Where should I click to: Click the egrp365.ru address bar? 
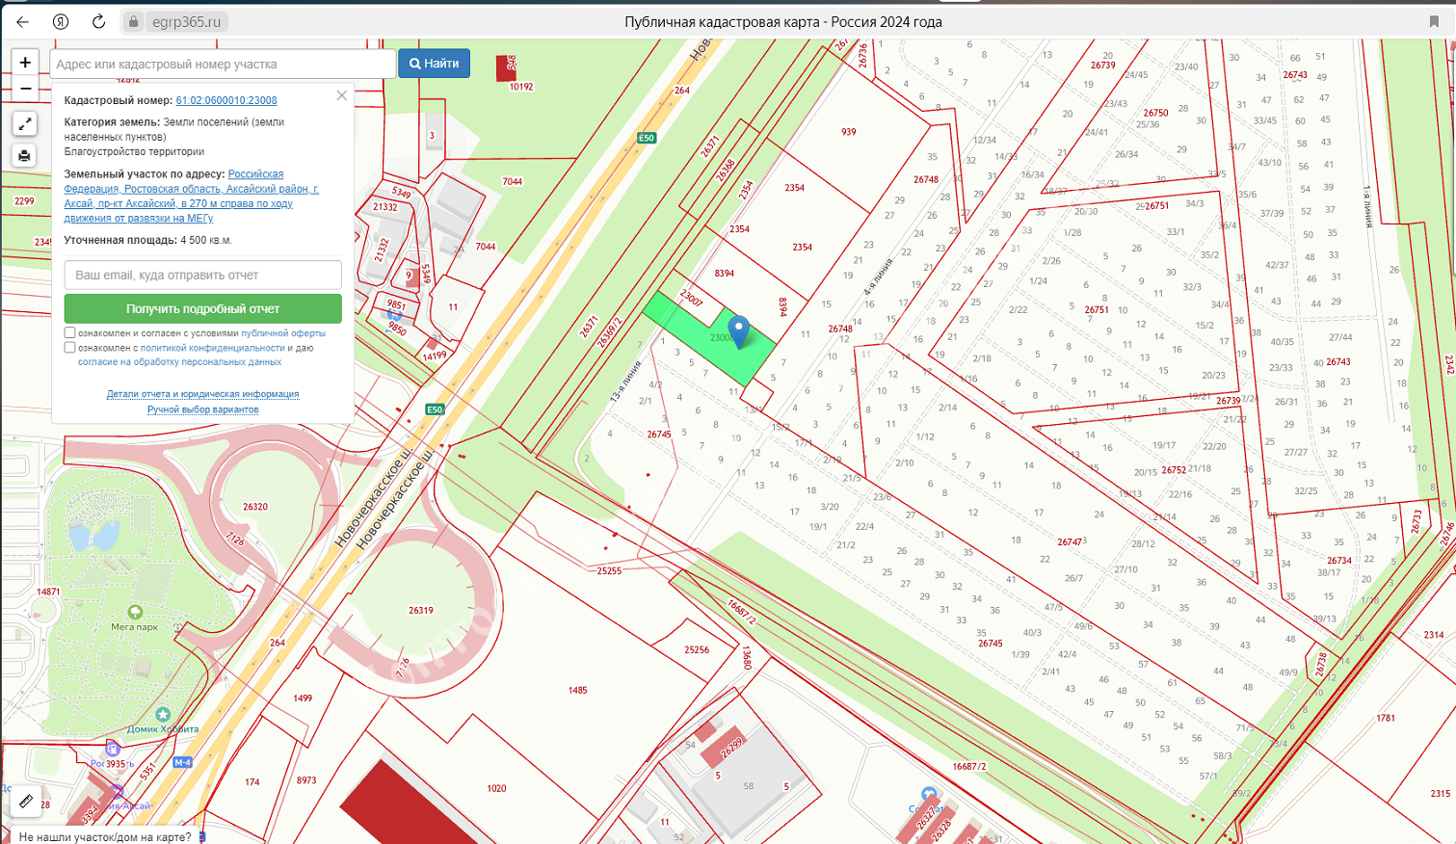(x=186, y=21)
